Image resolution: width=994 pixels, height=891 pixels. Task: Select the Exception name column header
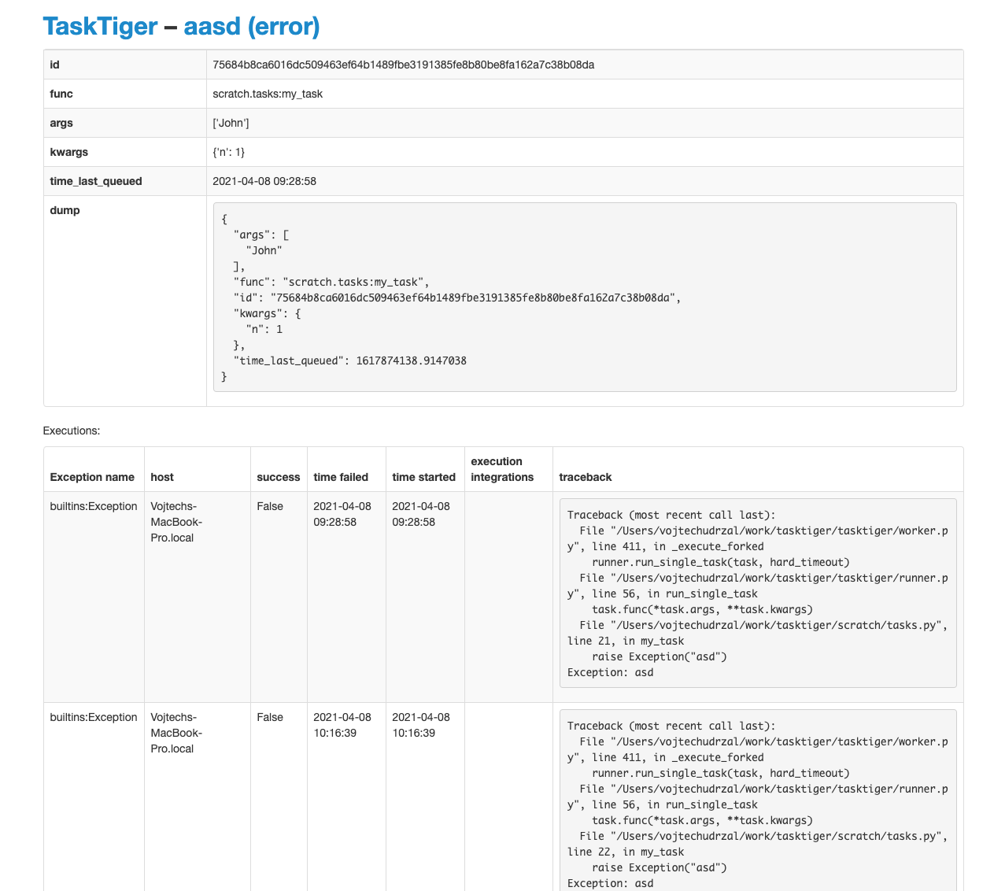coord(92,477)
